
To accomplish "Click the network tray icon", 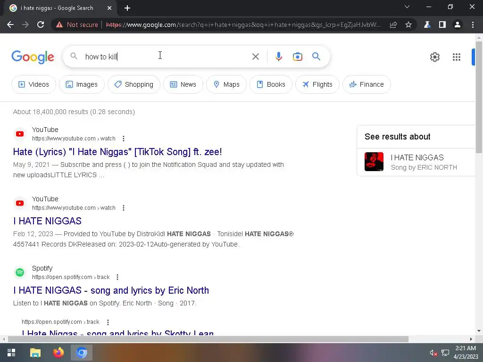I will [x=445, y=353].
